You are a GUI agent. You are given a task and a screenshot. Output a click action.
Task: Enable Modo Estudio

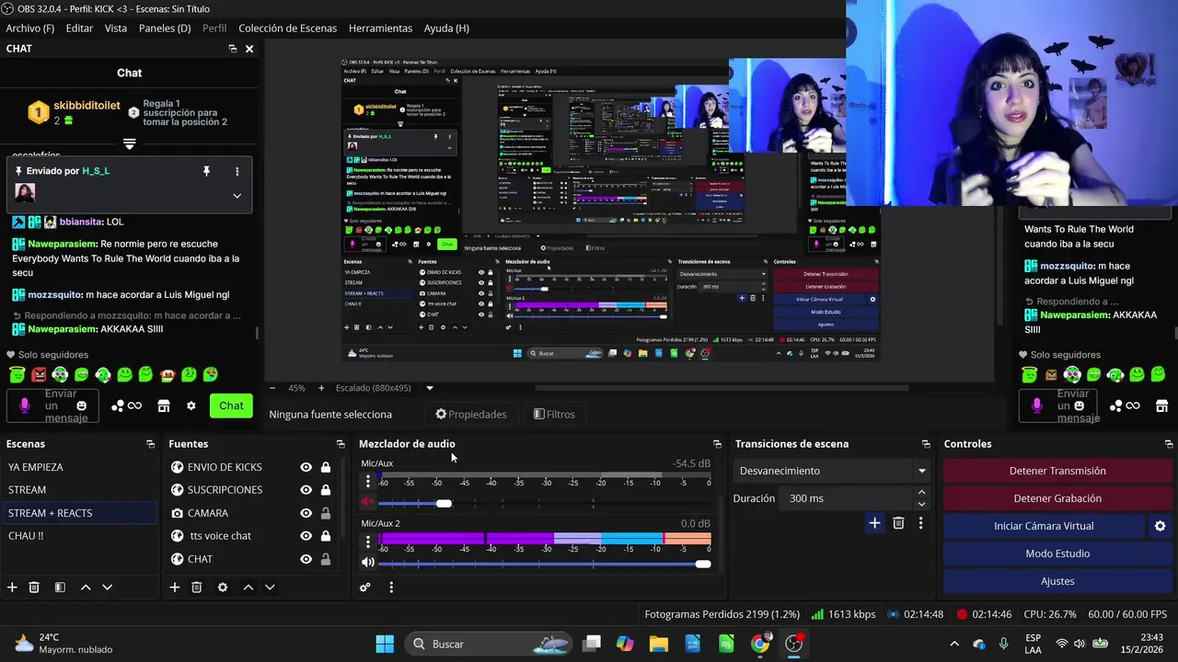(1057, 554)
